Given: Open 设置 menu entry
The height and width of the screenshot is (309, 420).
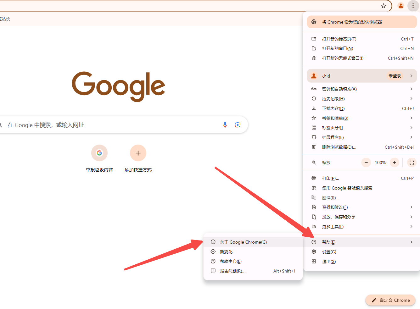Looking at the screenshot, I should pos(362,252).
